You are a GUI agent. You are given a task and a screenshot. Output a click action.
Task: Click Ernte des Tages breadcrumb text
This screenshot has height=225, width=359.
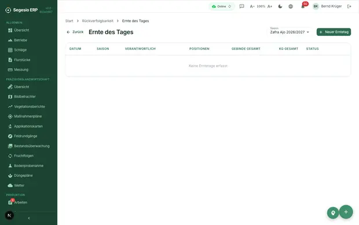pyautogui.click(x=135, y=21)
